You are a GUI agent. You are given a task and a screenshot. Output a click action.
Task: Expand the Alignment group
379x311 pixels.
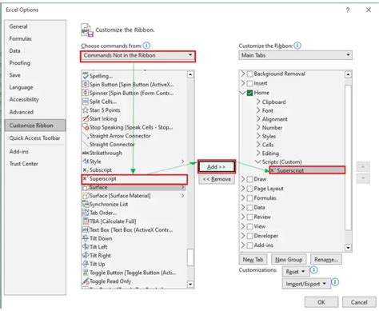click(x=258, y=119)
